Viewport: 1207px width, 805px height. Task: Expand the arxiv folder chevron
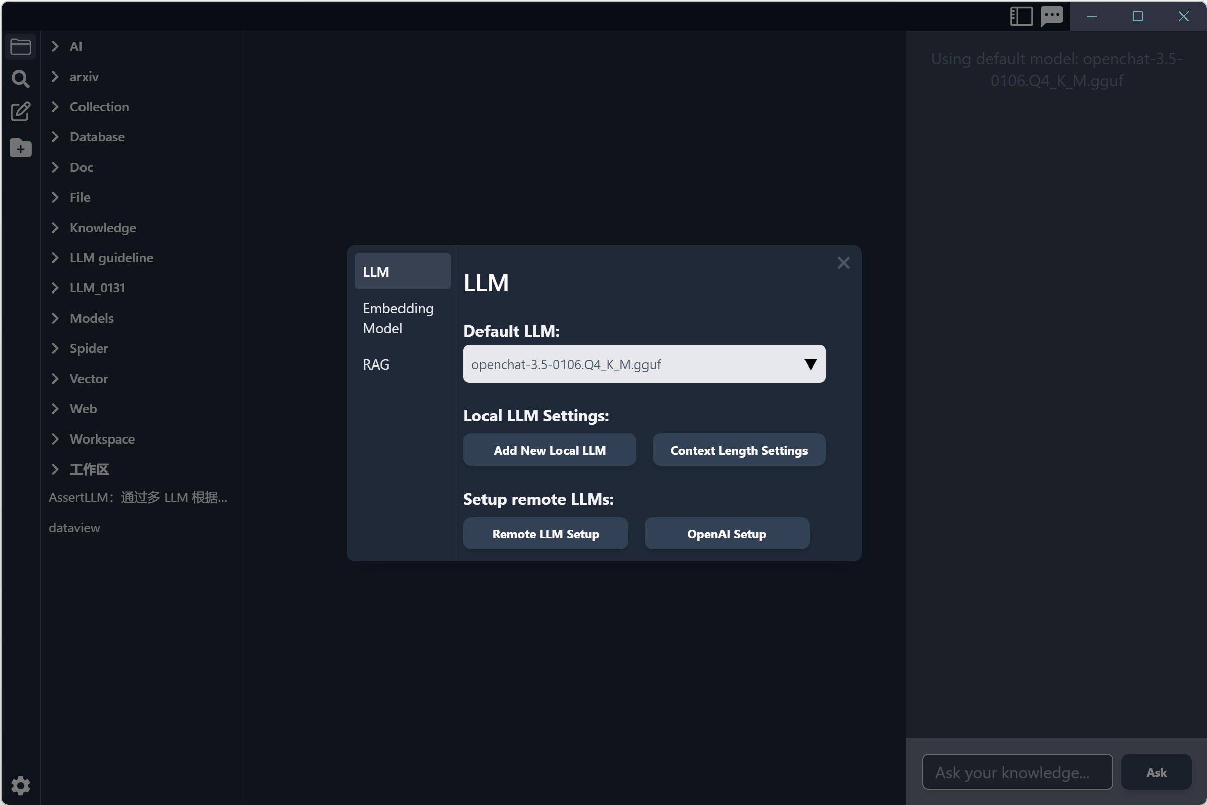55,77
